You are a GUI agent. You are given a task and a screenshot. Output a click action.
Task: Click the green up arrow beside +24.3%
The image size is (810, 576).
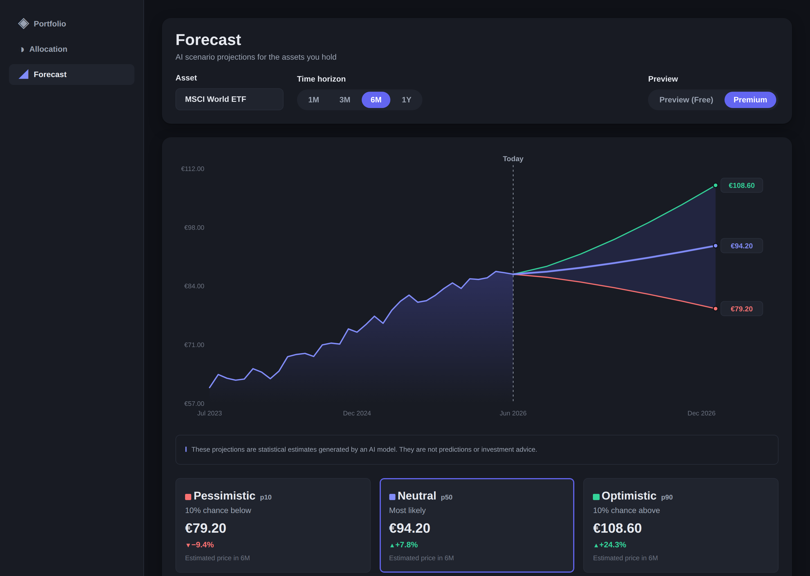(x=596, y=545)
